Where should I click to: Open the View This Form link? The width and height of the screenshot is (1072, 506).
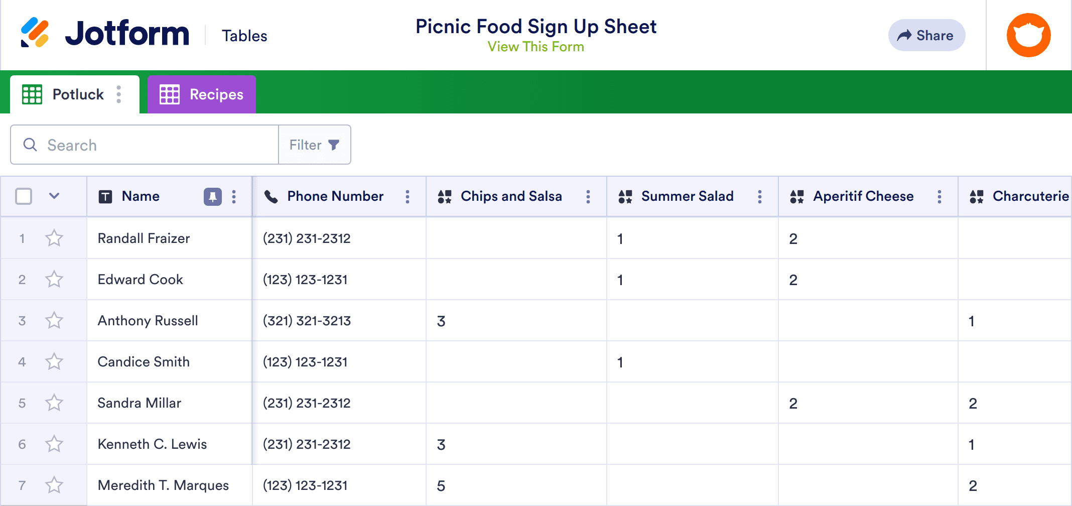point(535,47)
